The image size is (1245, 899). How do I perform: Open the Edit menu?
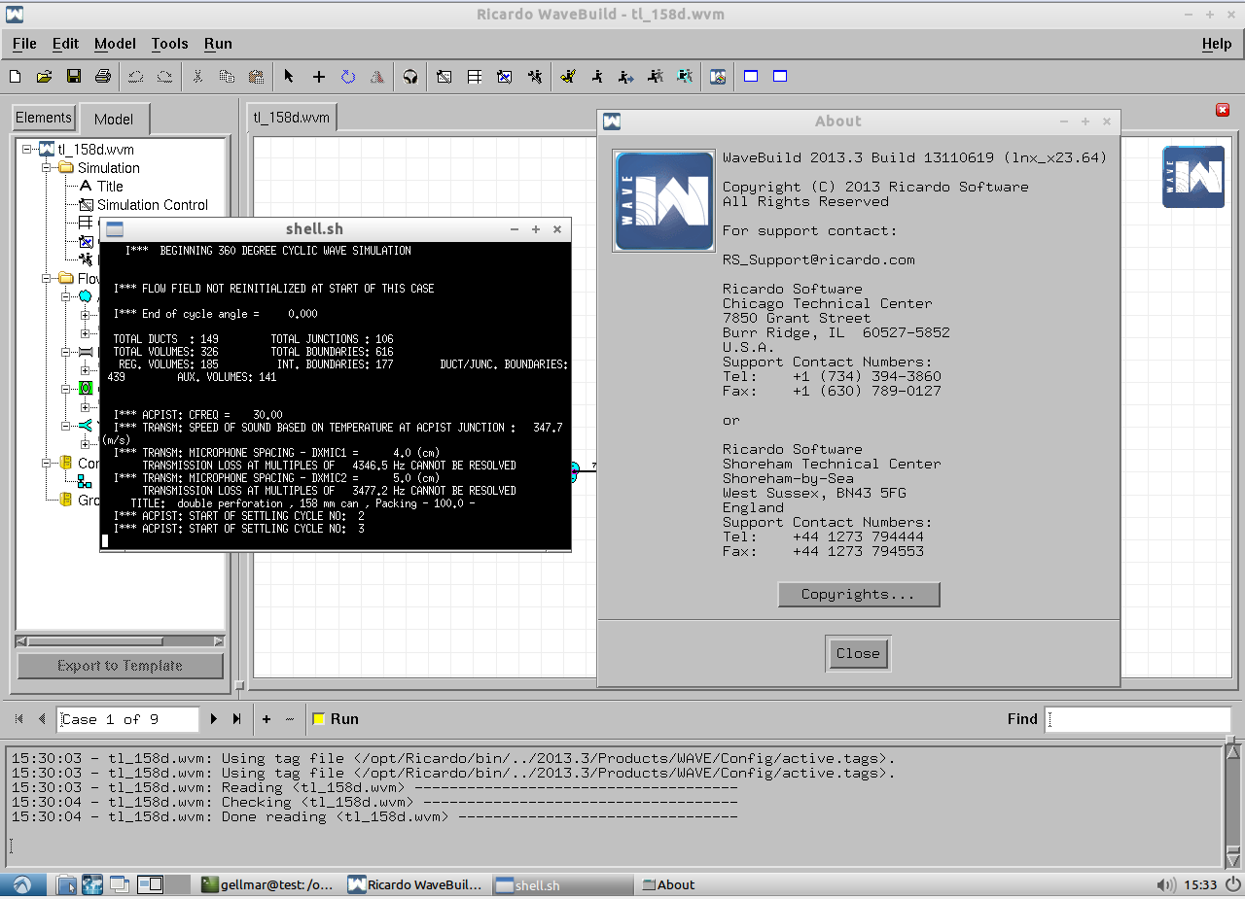(65, 44)
